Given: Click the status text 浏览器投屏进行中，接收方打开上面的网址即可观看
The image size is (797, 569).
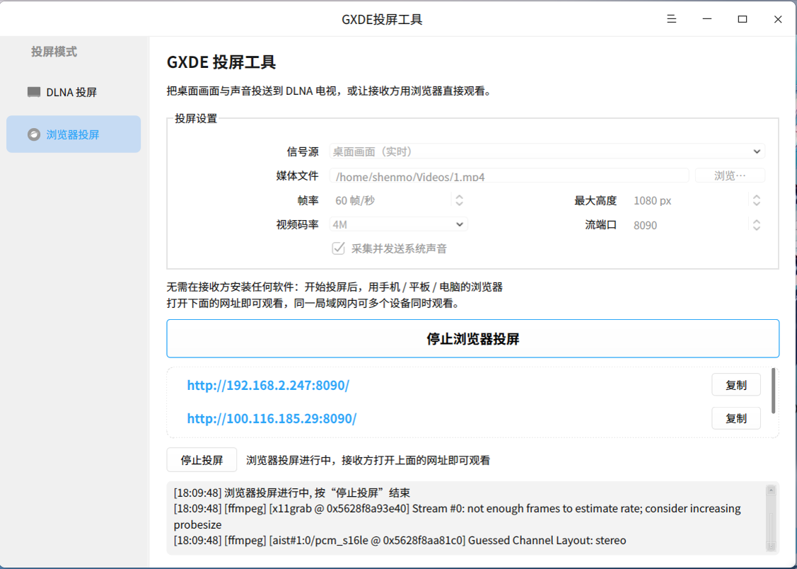Looking at the screenshot, I should click(x=368, y=460).
